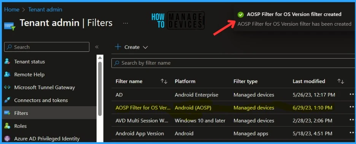Open the AVD Multi Session W... filter
The height and width of the screenshot is (144, 356).
click(x=142, y=121)
